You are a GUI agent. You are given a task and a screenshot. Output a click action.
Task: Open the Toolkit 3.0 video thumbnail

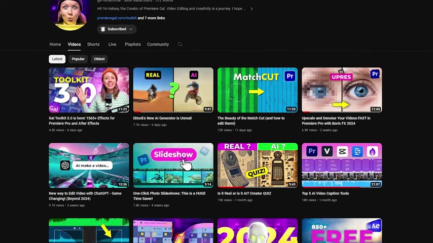89,90
